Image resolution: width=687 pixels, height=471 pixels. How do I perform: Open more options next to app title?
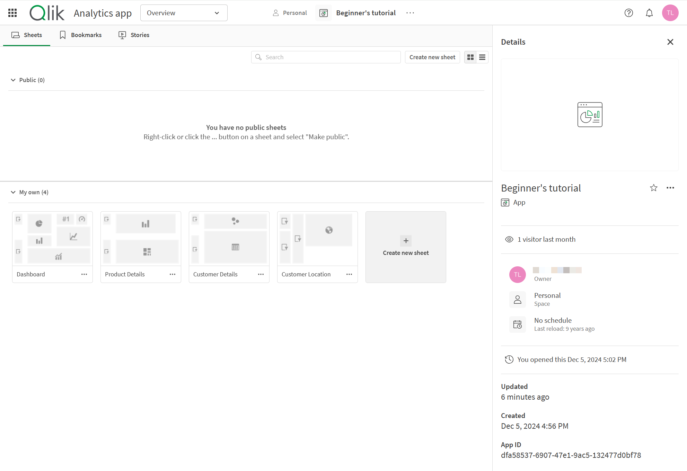pyautogui.click(x=410, y=13)
